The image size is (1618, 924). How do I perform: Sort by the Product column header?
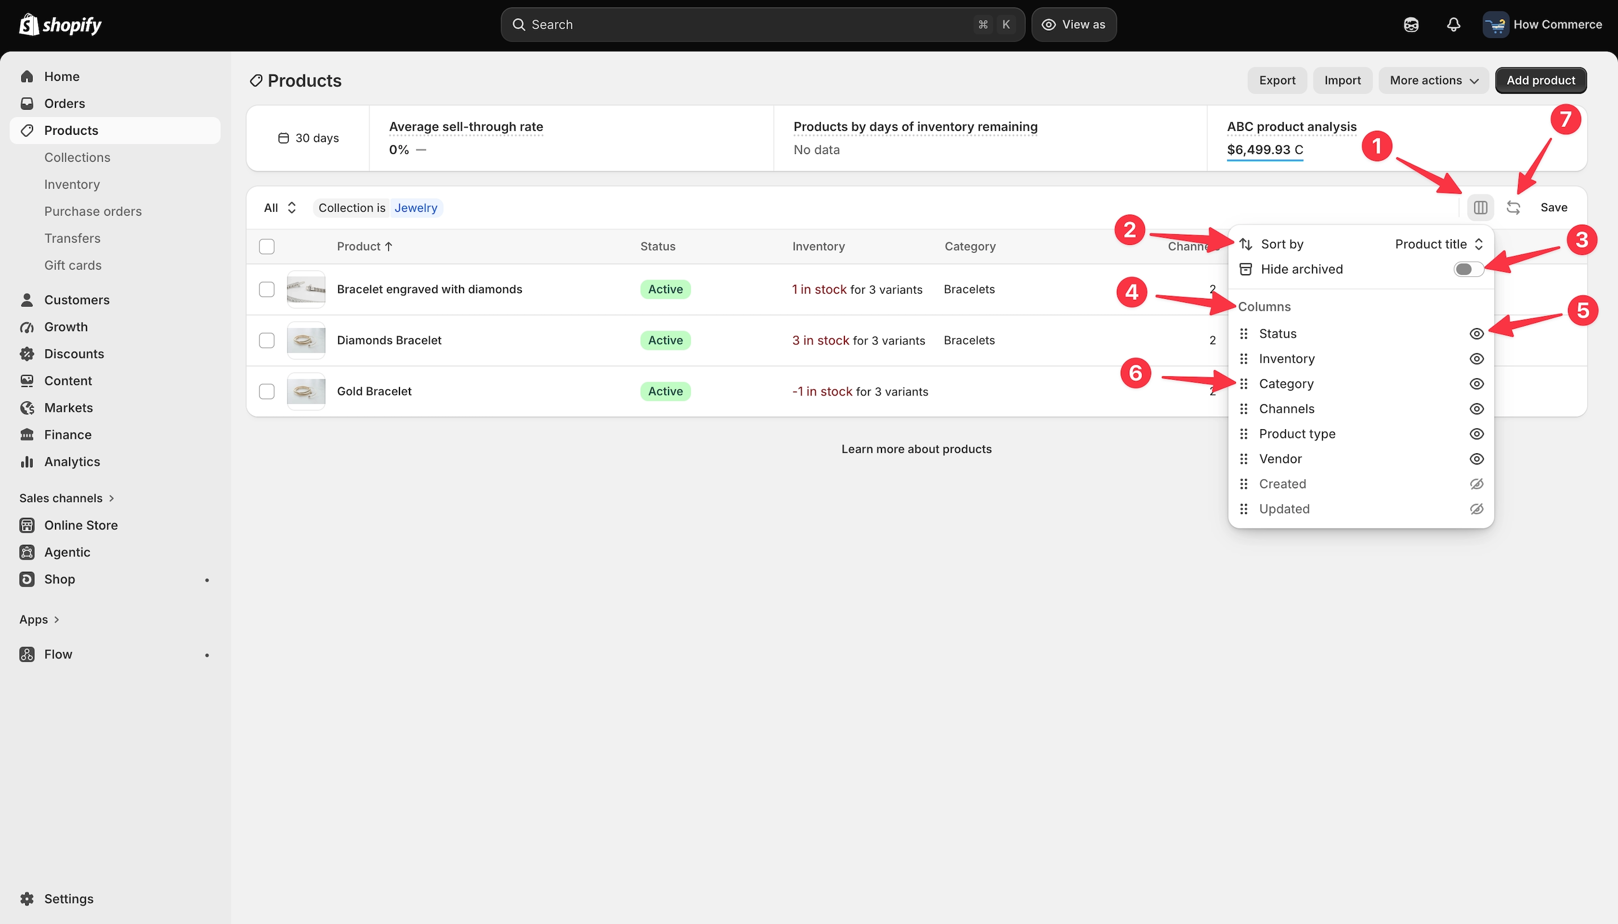click(x=365, y=246)
